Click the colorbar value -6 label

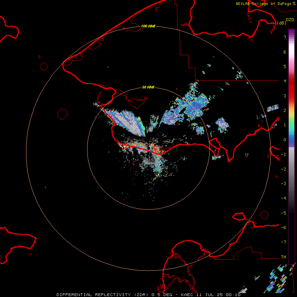tap(283, 228)
